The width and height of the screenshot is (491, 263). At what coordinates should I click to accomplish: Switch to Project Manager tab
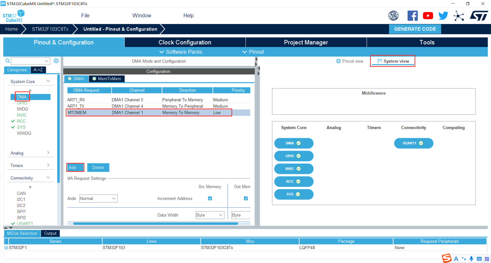(x=306, y=42)
